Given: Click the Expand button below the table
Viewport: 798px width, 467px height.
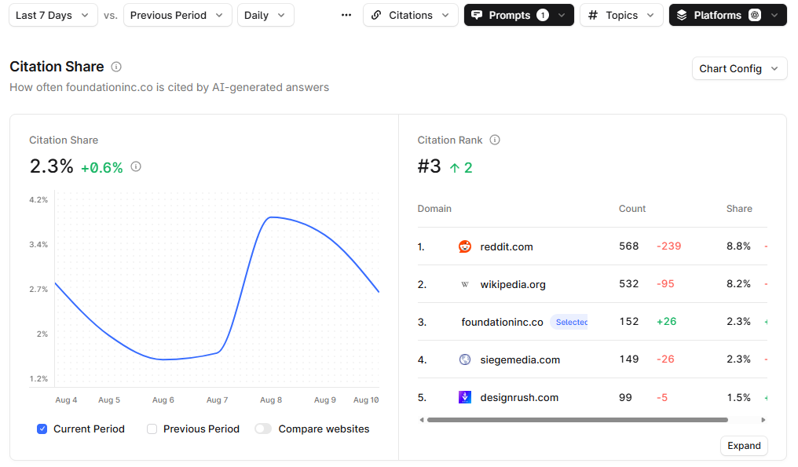Looking at the screenshot, I should (x=743, y=446).
